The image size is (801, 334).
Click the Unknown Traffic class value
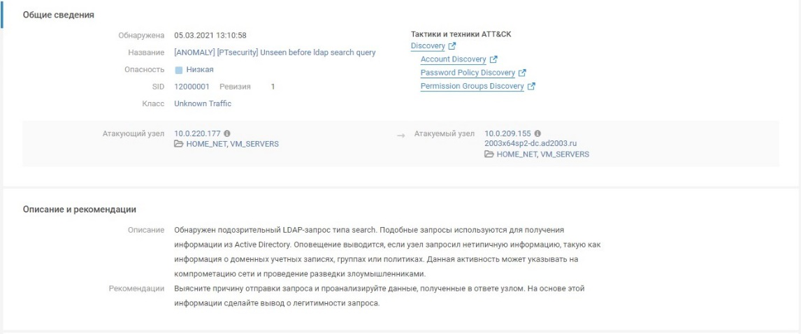tap(203, 103)
